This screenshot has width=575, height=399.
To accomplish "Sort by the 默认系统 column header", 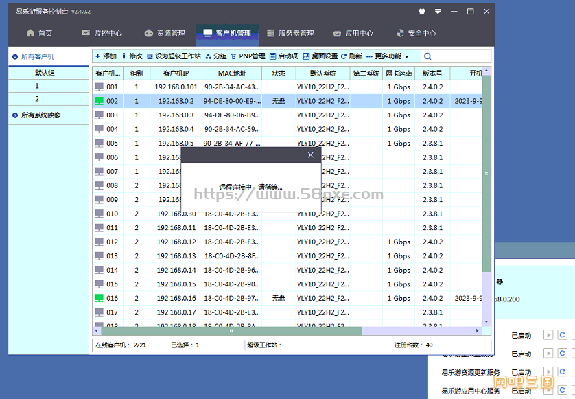I will tap(323, 73).
